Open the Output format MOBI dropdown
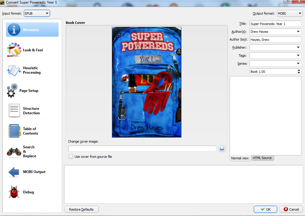Viewport: 305px width, 216px height. pyautogui.click(x=289, y=13)
